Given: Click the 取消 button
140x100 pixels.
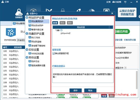Looking at the screenshot, I should pos(90,91).
